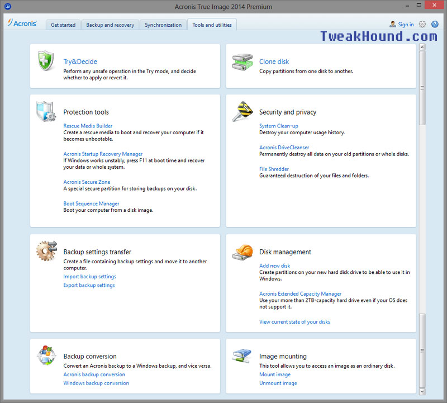
Task: Click 'Destroy your computer usage history.' text
Action: [302, 132]
